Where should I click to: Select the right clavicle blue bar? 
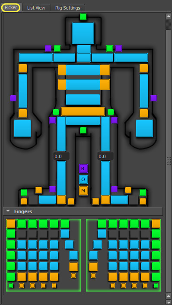click(x=102, y=58)
